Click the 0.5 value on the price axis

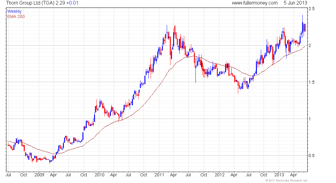pyautogui.click(x=312, y=156)
